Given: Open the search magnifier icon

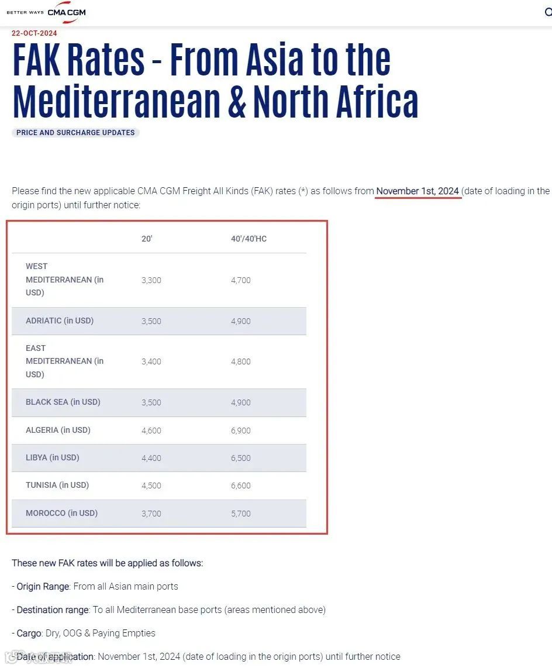Looking at the screenshot, I should (x=548, y=12).
